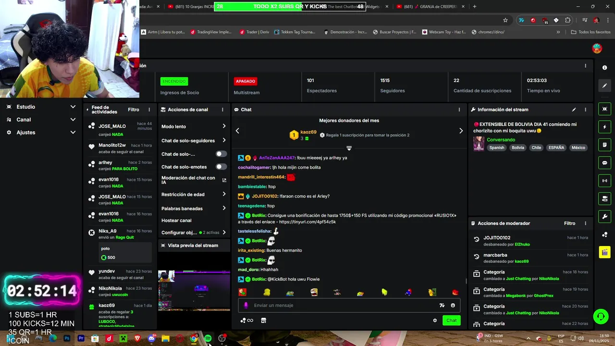Viewport: 615px width, 346px height.
Task: Click the yellow clip icon in right sidebar
Action: (x=604, y=252)
